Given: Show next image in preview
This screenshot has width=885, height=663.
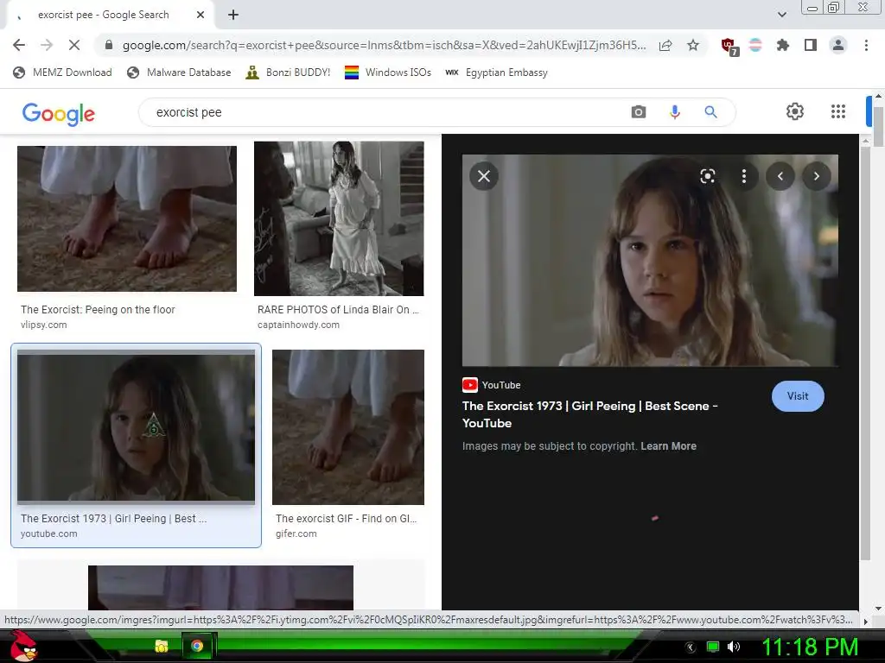Looking at the screenshot, I should point(816,176).
